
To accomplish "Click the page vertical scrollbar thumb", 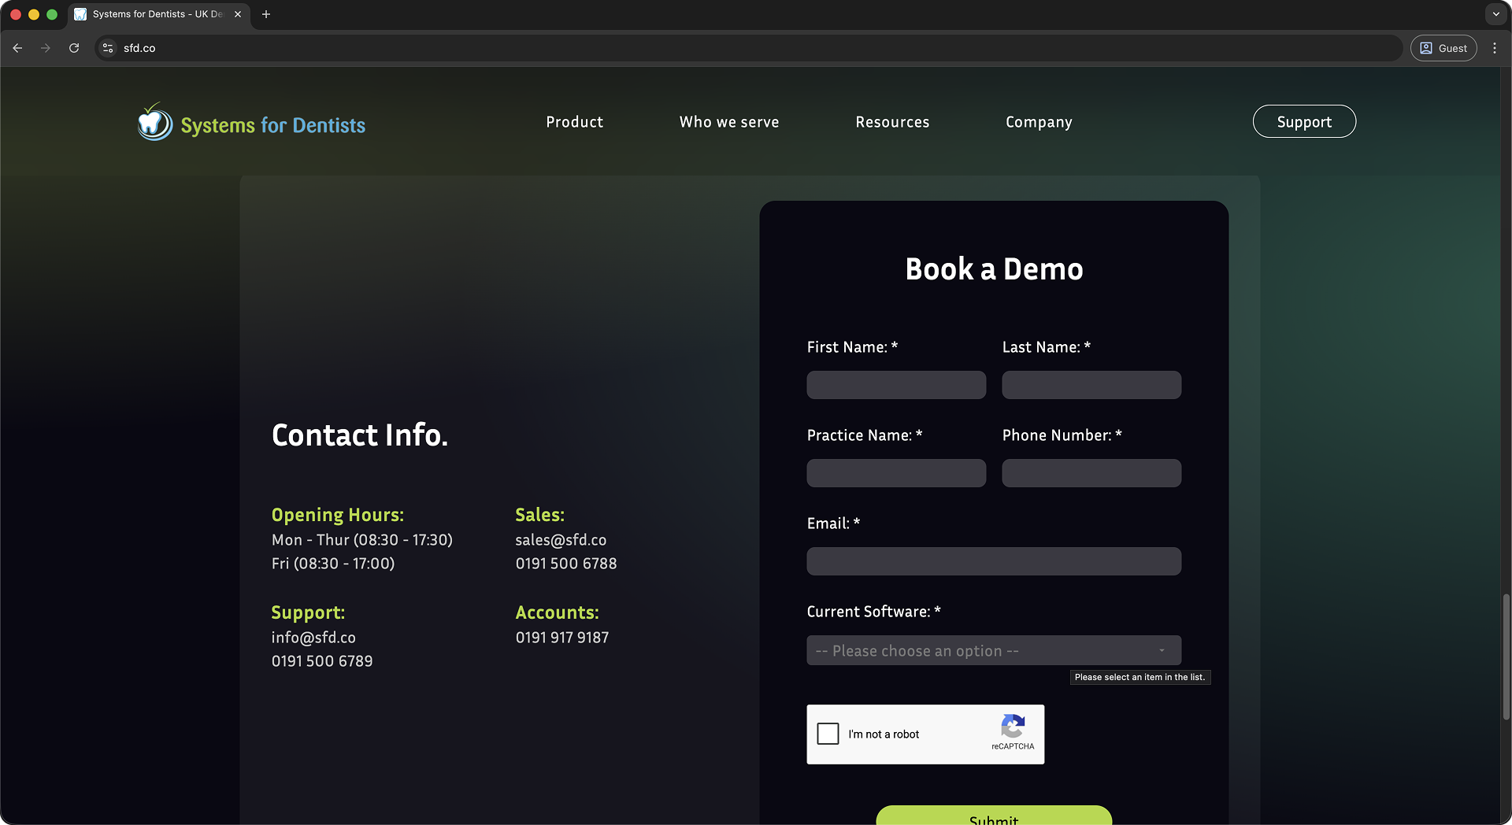I will 1506,657.
